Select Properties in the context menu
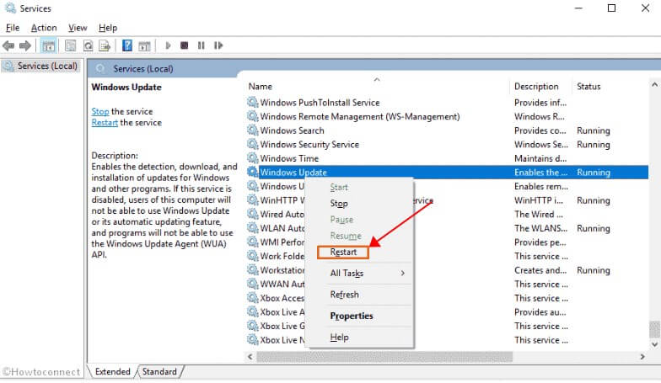Viewport: 661px width, 383px height. pyautogui.click(x=352, y=316)
